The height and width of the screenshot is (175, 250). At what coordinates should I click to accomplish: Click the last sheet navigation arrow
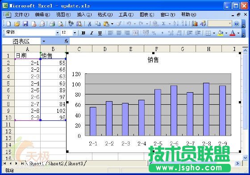(22, 163)
